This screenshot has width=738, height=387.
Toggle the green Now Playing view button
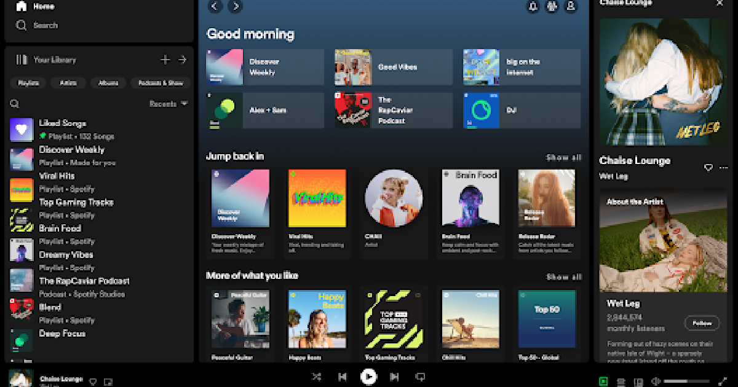[x=603, y=381]
